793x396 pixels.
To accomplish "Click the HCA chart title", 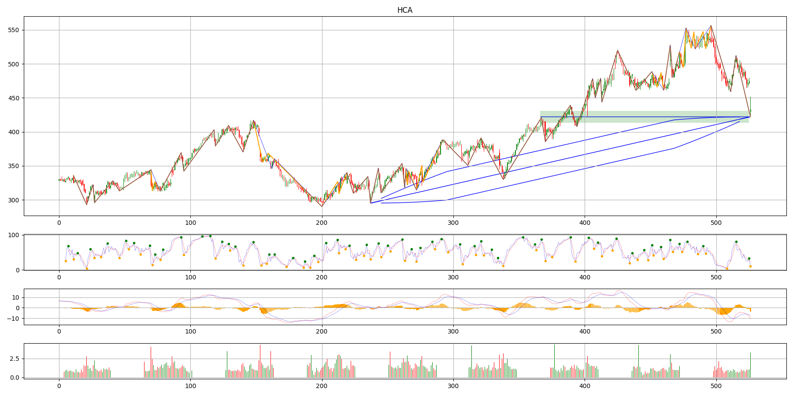I will tap(404, 10).
